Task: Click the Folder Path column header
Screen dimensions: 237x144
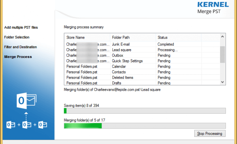Action: click(x=133, y=37)
